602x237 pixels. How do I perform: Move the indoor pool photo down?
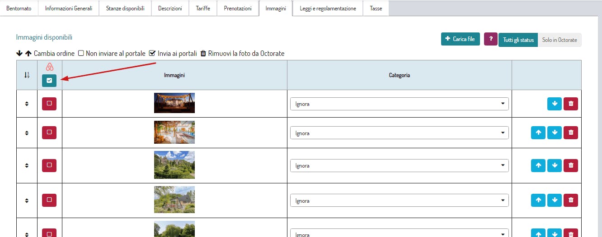[555, 133]
